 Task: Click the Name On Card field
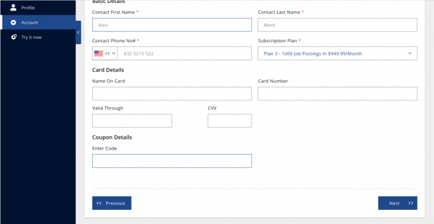pos(172,94)
